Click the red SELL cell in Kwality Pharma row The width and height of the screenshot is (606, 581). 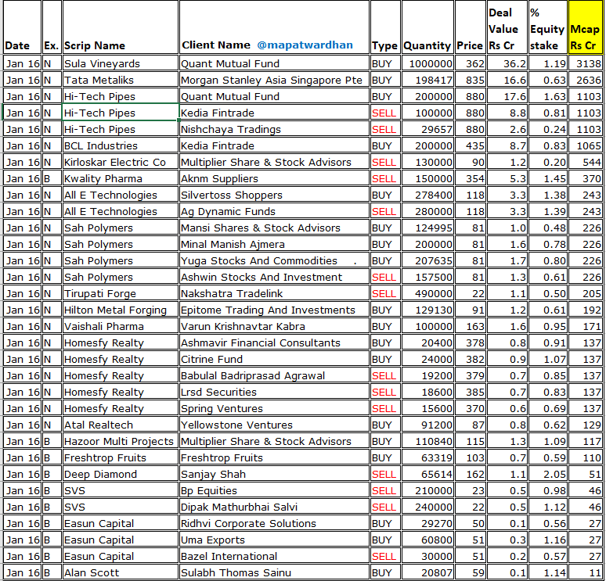pos(385,178)
